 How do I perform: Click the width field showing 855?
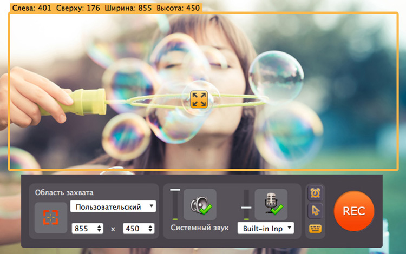(x=83, y=229)
